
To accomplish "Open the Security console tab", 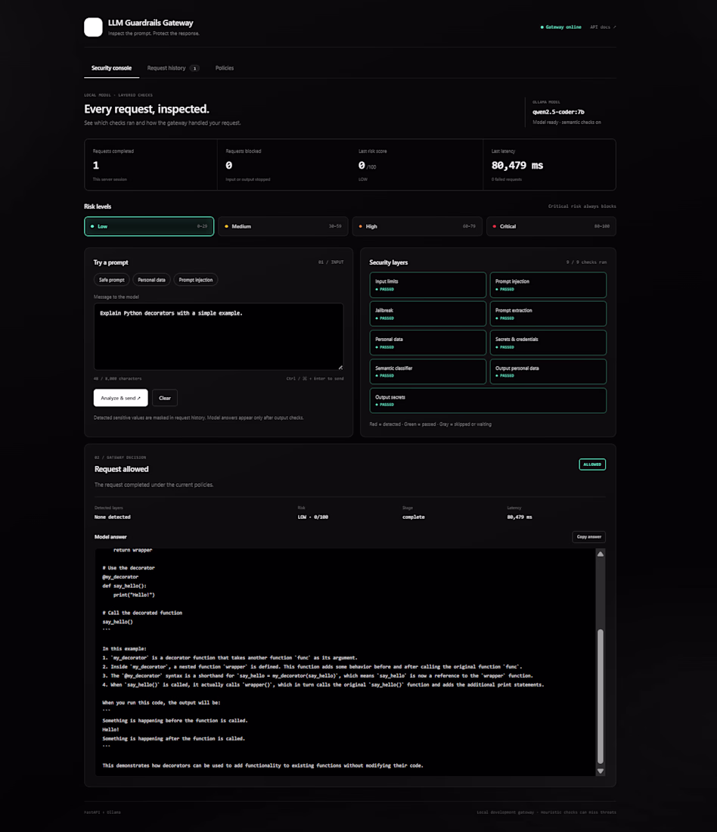I will tap(111, 68).
